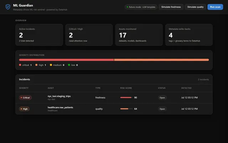228x143 pixels.
Task: Click the orange high segment of severity bar
Action: point(161,60)
